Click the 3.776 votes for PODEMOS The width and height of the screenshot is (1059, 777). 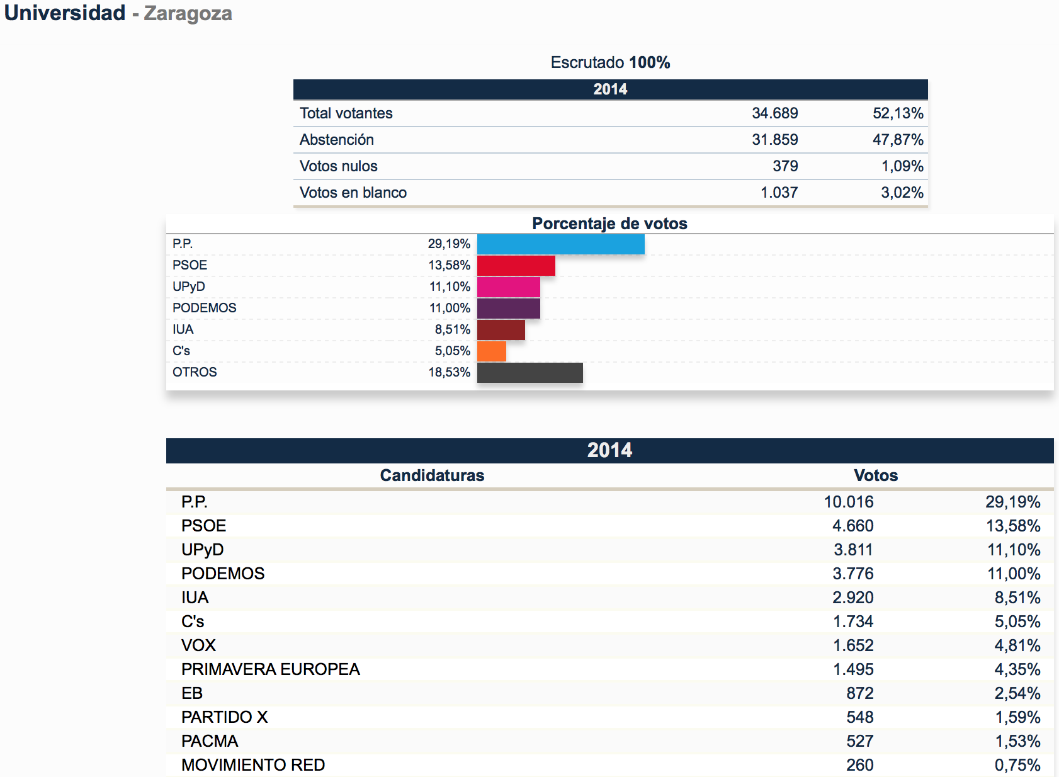pyautogui.click(x=852, y=574)
